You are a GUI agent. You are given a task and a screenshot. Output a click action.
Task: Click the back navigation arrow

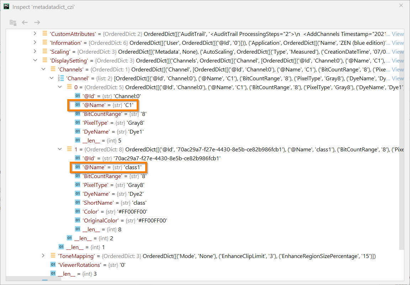click(x=25, y=22)
